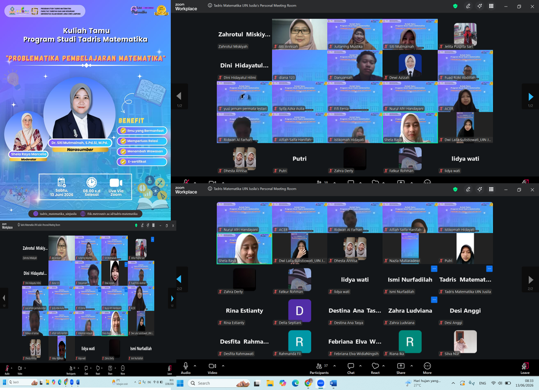Select Shela Raya's highlighted video tile in lower-right gallery
The image size is (539, 390).
pyautogui.click(x=244, y=249)
